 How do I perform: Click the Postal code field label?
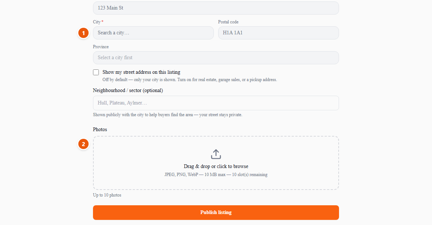coord(228,22)
